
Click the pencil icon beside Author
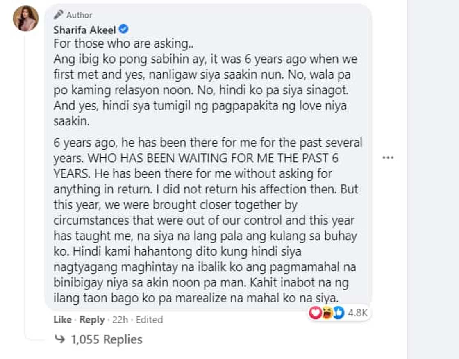(x=59, y=15)
